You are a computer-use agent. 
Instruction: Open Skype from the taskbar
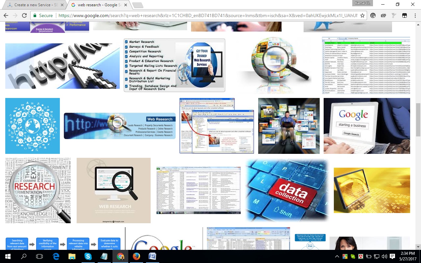pos(88,256)
